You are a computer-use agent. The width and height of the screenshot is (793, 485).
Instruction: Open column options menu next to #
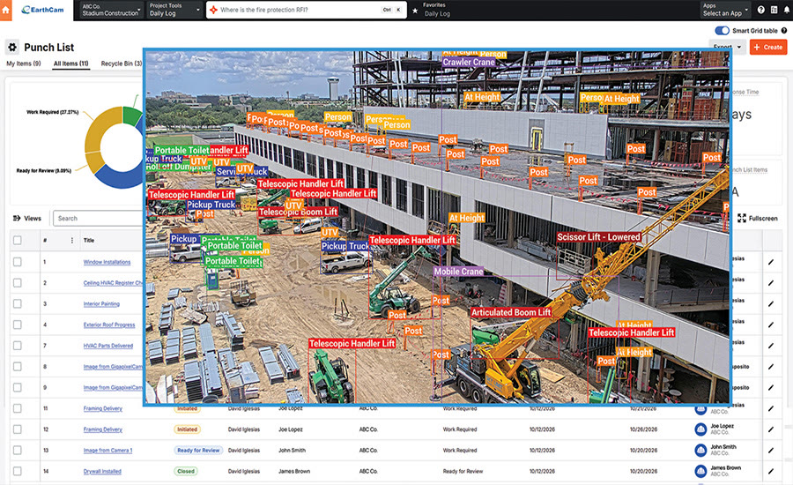point(72,241)
